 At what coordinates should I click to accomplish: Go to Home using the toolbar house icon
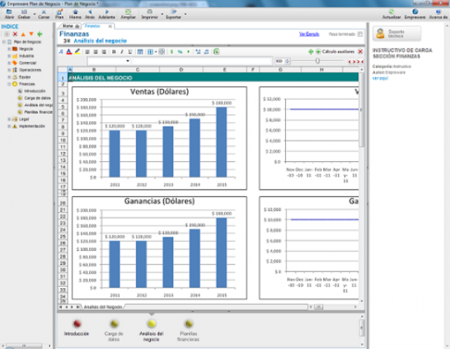click(75, 13)
